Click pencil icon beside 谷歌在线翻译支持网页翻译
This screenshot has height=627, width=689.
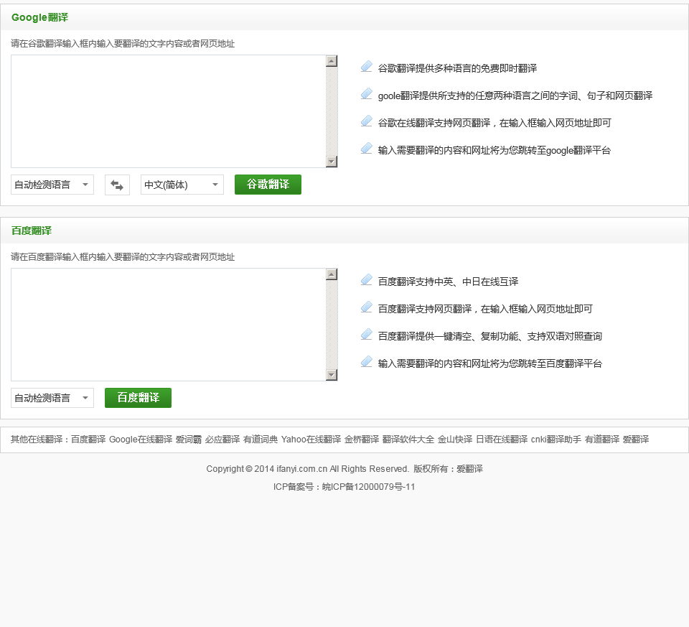click(367, 121)
